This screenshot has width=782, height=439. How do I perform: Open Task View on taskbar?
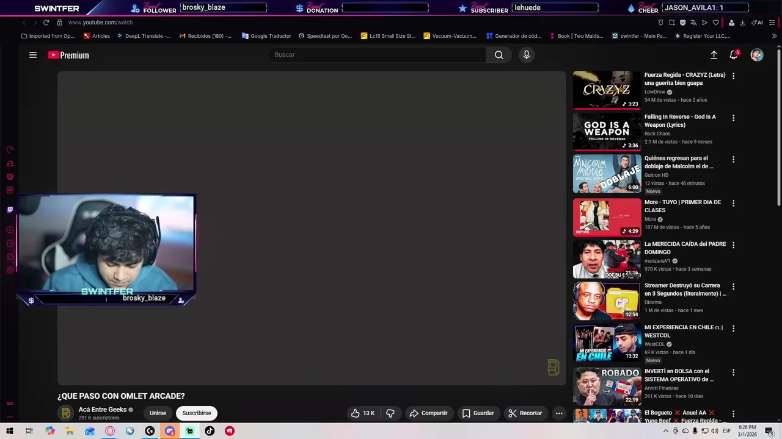click(29, 431)
